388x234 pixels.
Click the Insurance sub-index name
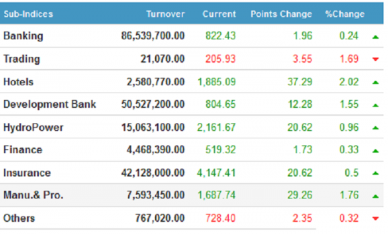click(x=27, y=173)
